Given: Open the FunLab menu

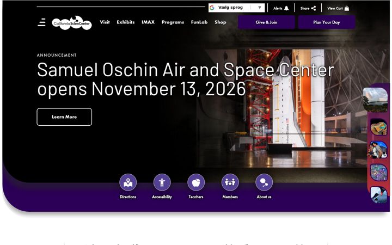Looking at the screenshot, I should (x=199, y=22).
